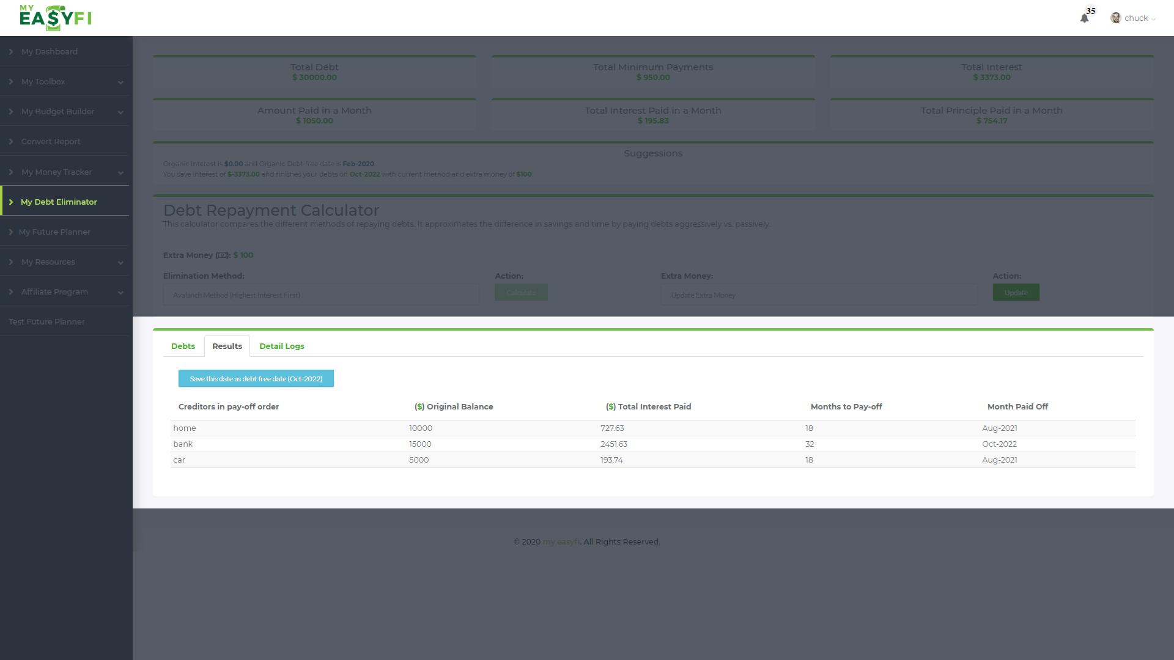Click the Oct-2022 month paid off cell
The height and width of the screenshot is (660, 1174).
pyautogui.click(x=999, y=444)
